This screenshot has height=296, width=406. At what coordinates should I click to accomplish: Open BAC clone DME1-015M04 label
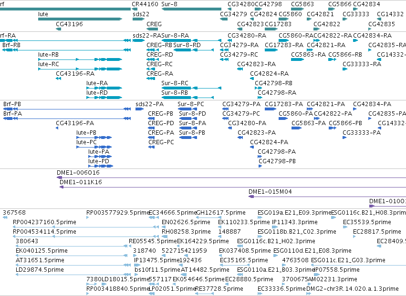(270, 192)
